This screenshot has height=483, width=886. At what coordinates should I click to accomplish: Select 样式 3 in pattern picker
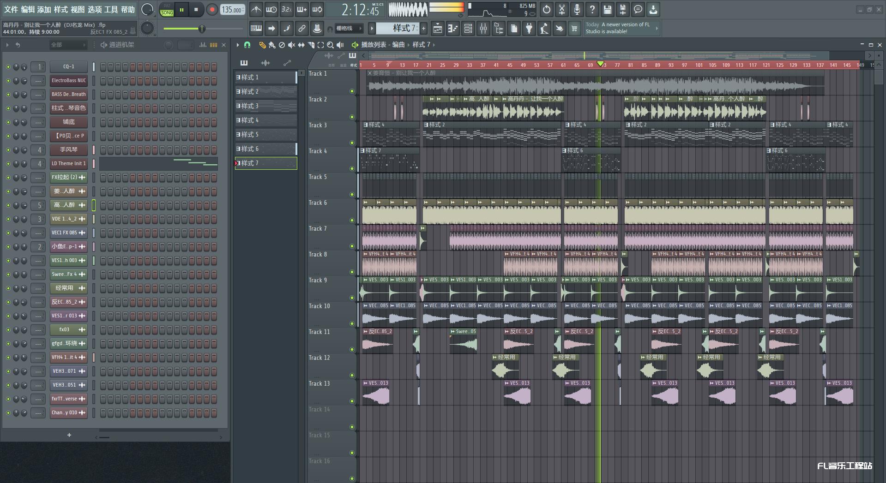[x=266, y=106]
